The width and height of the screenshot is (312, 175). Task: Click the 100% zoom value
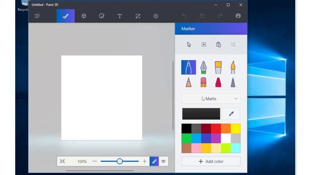click(x=82, y=161)
